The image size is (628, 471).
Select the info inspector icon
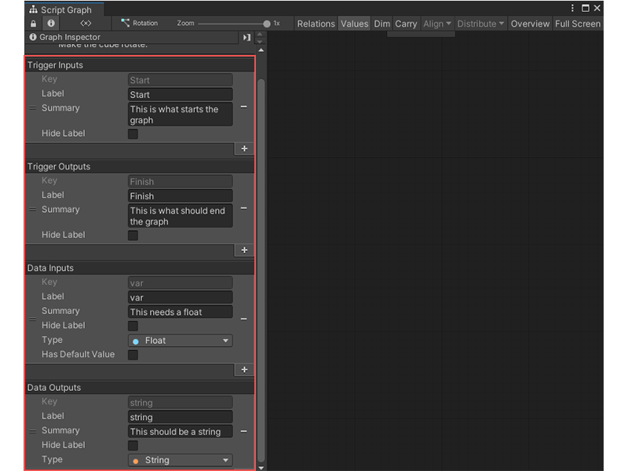pyautogui.click(x=50, y=23)
